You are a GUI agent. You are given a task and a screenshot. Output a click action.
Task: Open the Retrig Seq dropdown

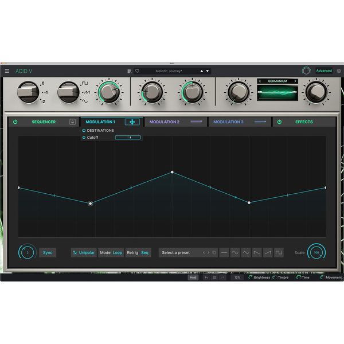[138, 252]
